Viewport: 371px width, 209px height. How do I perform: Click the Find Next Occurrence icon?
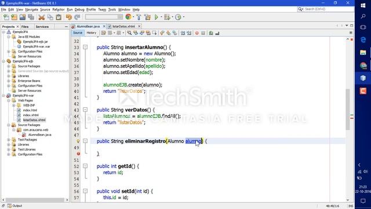(141, 33)
